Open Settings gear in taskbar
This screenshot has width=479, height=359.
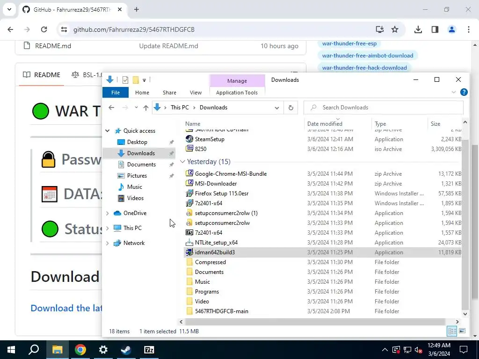coord(103,350)
